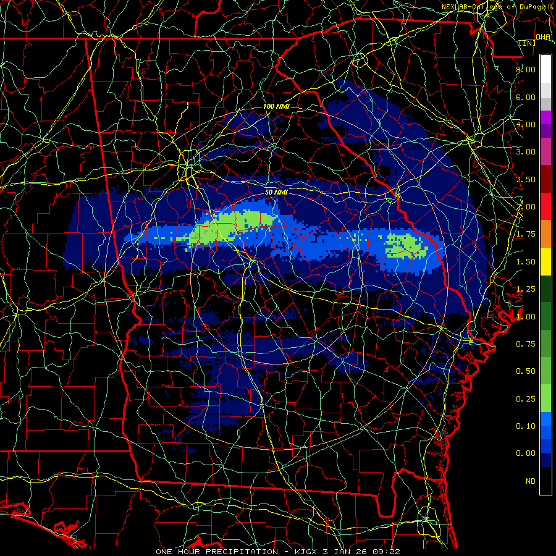Screen dimensions: 556x556
Task: Click the 09:22 timestamp in caption
Action: [x=386, y=552]
